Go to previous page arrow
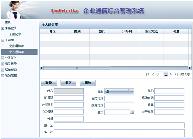The width and height of the screenshot is (193, 139). point(153,74)
